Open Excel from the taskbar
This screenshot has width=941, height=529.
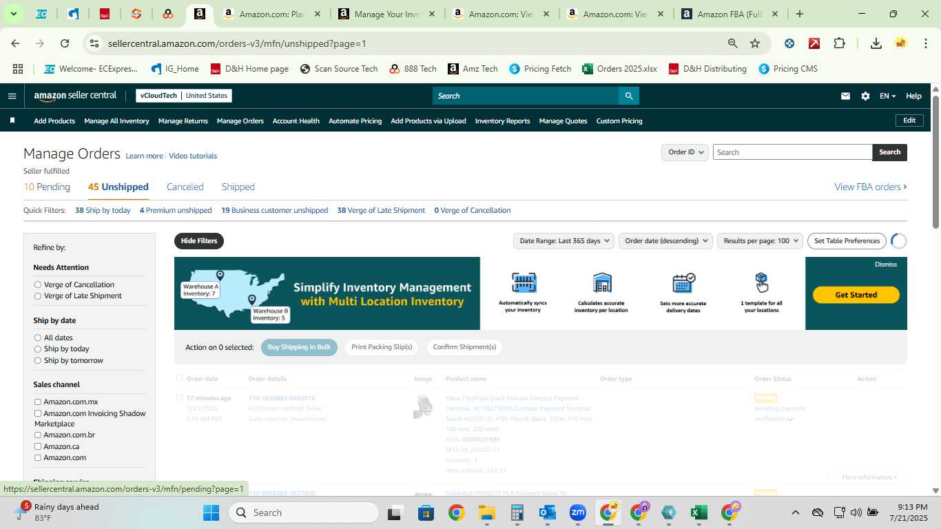tap(699, 512)
